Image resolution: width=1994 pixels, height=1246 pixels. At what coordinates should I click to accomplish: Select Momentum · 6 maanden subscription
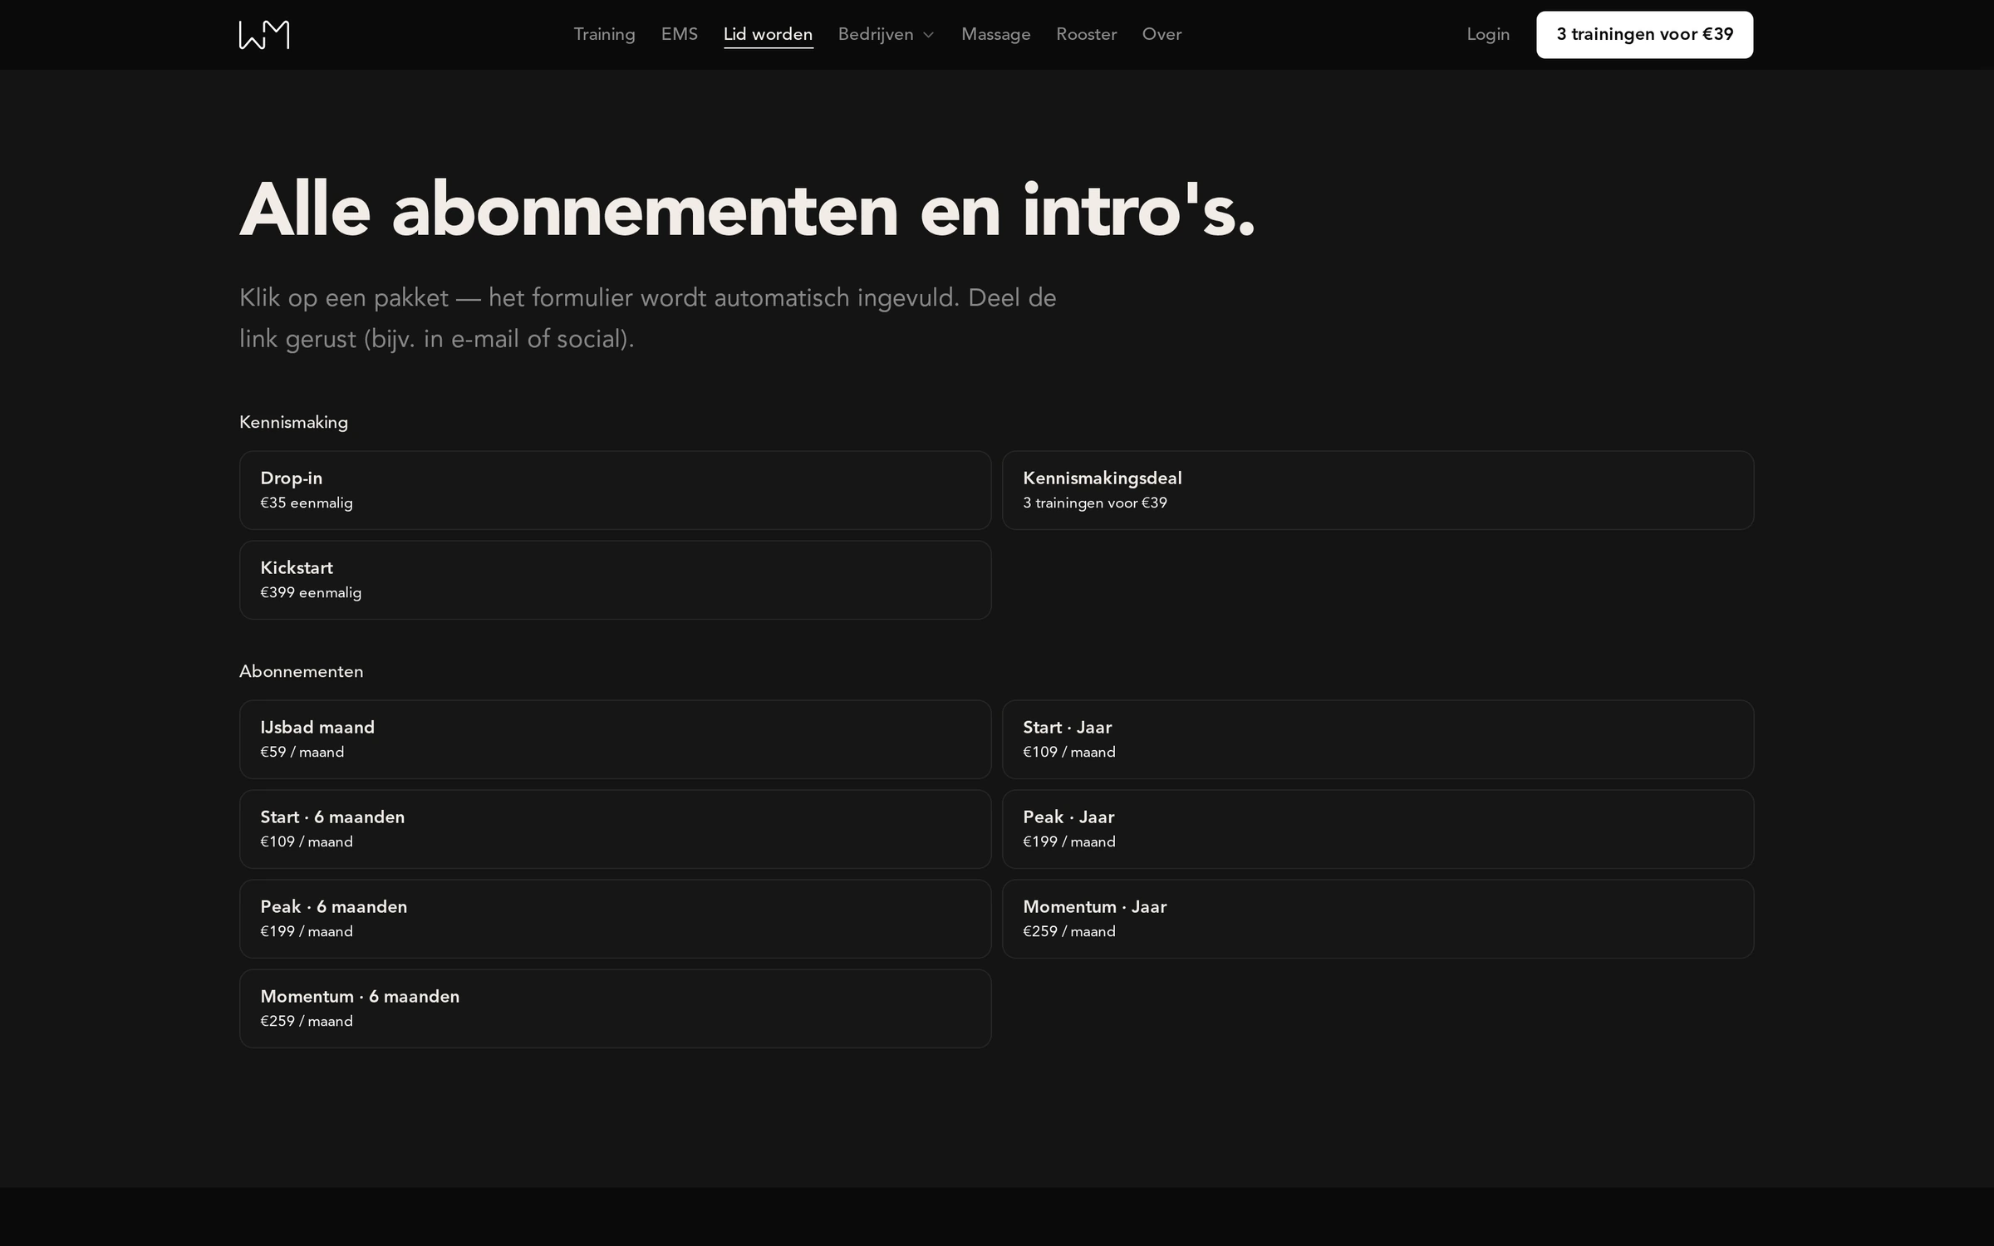(615, 1008)
